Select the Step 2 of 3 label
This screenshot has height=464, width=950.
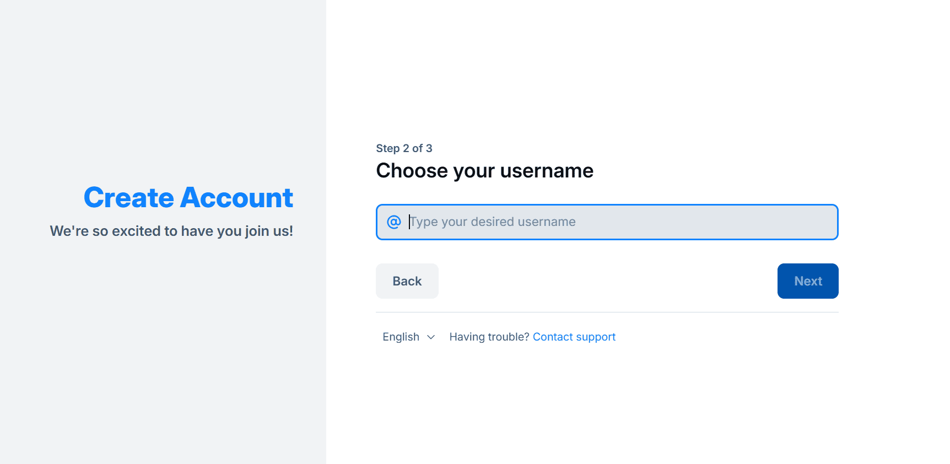point(404,148)
